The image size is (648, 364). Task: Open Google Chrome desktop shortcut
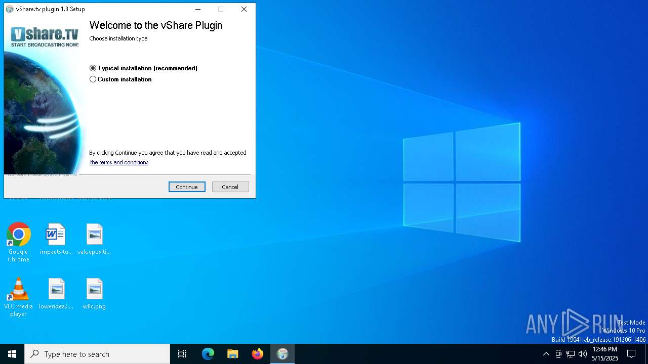(18, 243)
